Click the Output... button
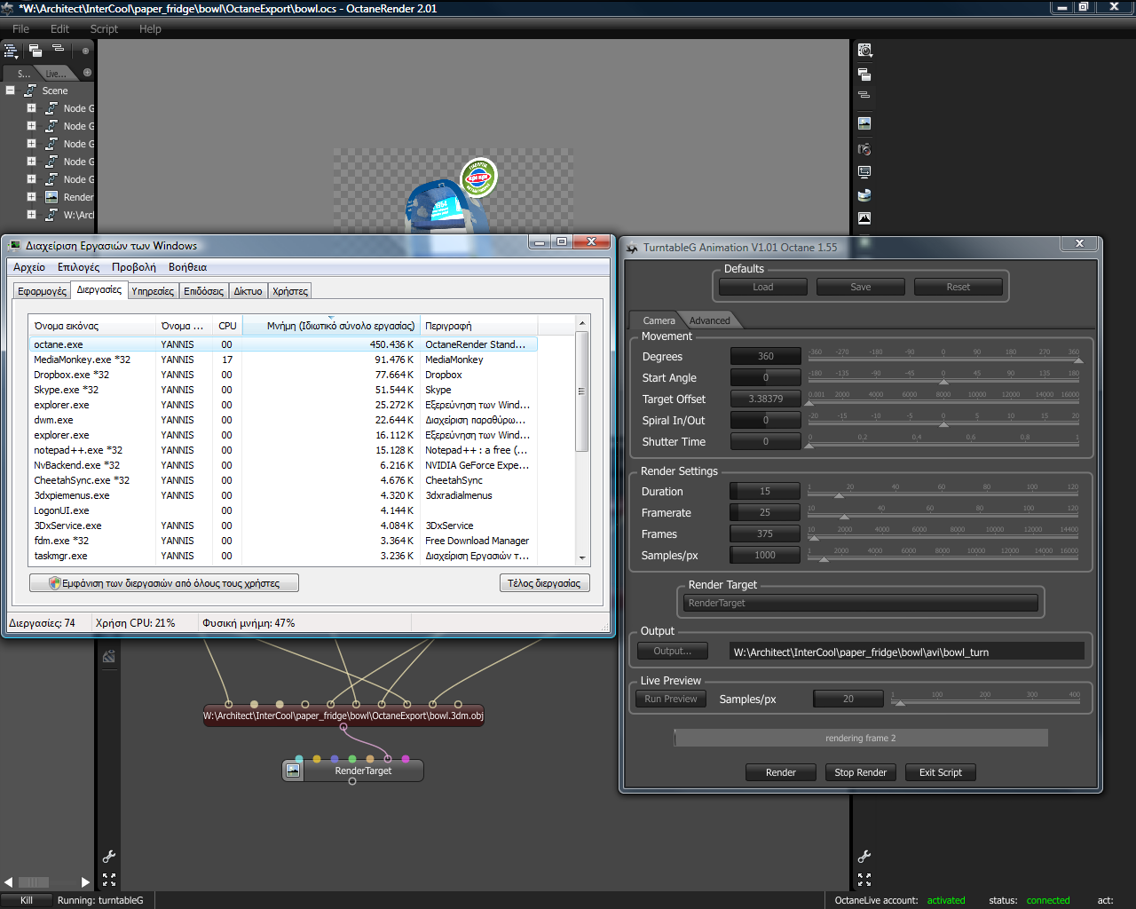Screen dimensions: 1136x909 (673, 651)
